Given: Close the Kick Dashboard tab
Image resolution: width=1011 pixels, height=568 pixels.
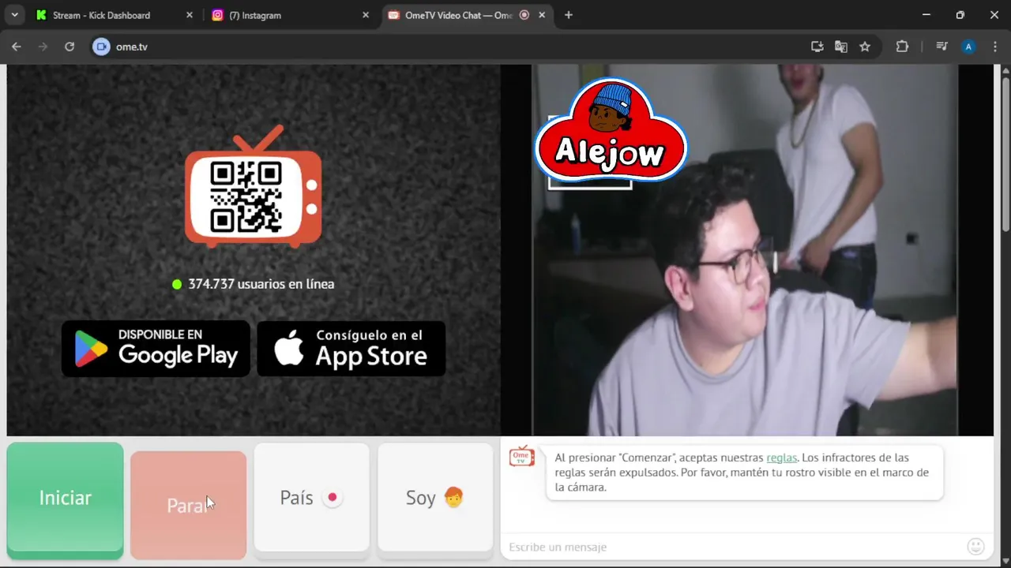Looking at the screenshot, I should [189, 15].
